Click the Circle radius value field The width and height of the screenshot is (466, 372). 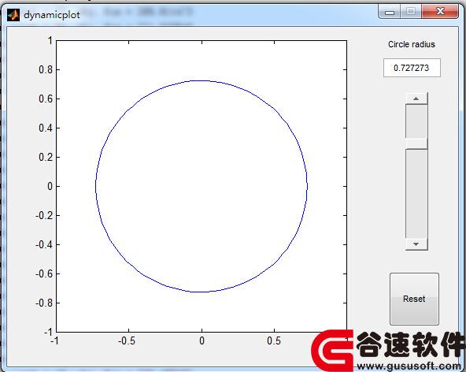click(x=412, y=68)
